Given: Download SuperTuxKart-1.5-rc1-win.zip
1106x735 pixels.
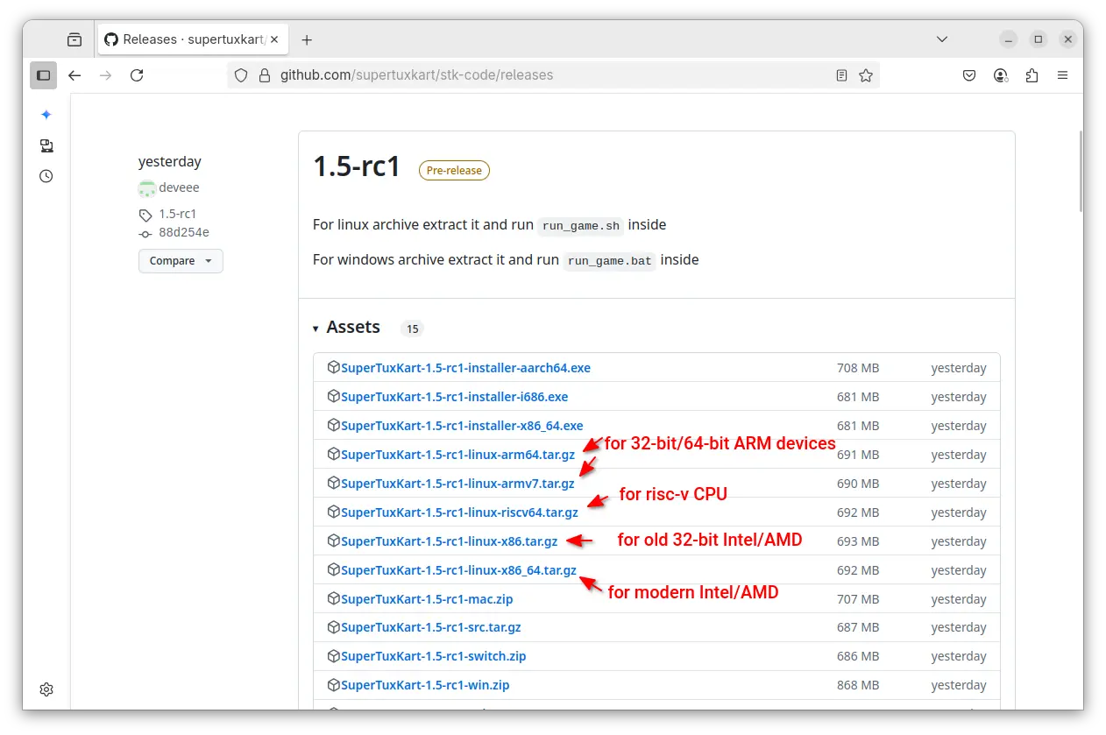Looking at the screenshot, I should tap(425, 685).
